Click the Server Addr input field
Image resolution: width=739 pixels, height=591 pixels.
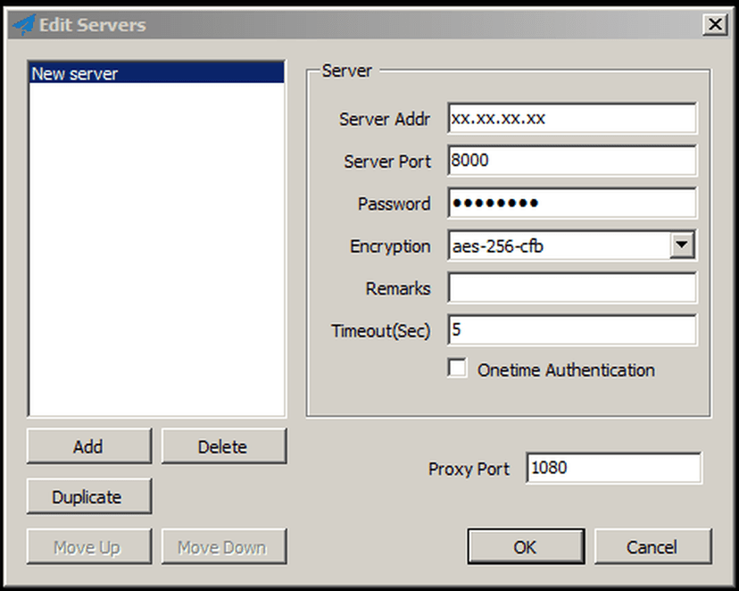571,119
